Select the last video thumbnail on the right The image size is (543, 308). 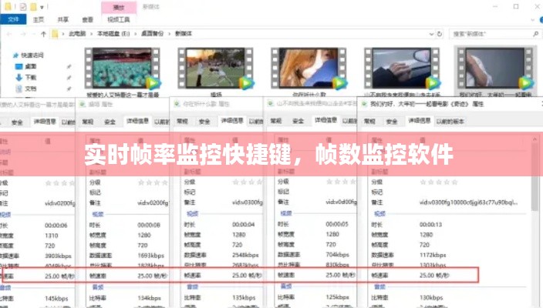pos(494,67)
